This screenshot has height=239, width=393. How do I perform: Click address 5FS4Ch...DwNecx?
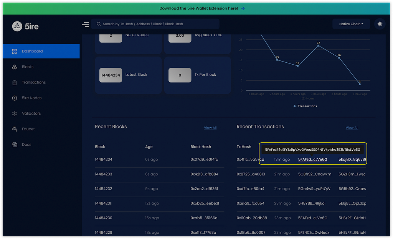[314, 232]
